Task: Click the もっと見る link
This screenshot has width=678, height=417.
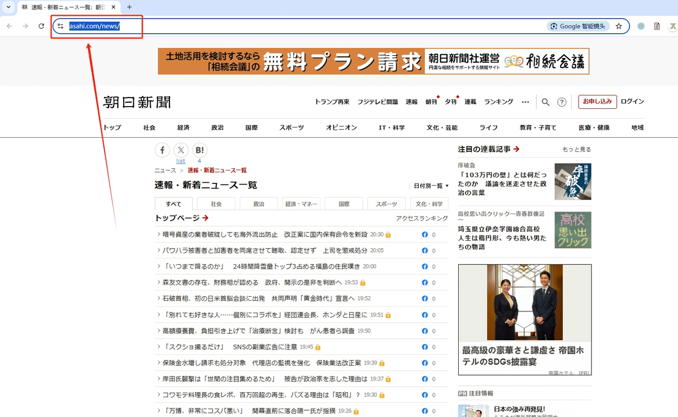Action: [577, 150]
